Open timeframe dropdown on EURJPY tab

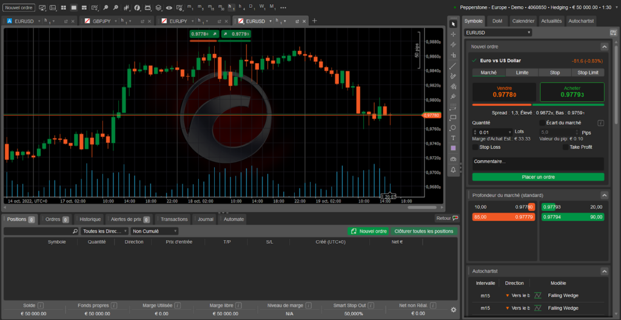point(208,21)
